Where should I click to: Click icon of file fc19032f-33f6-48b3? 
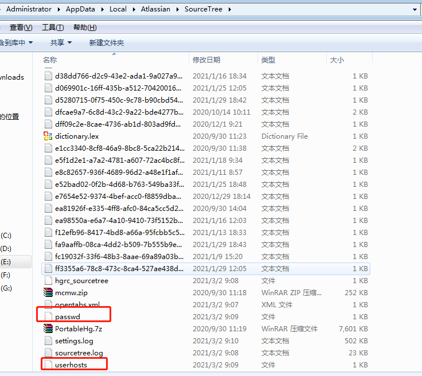pos(48,257)
